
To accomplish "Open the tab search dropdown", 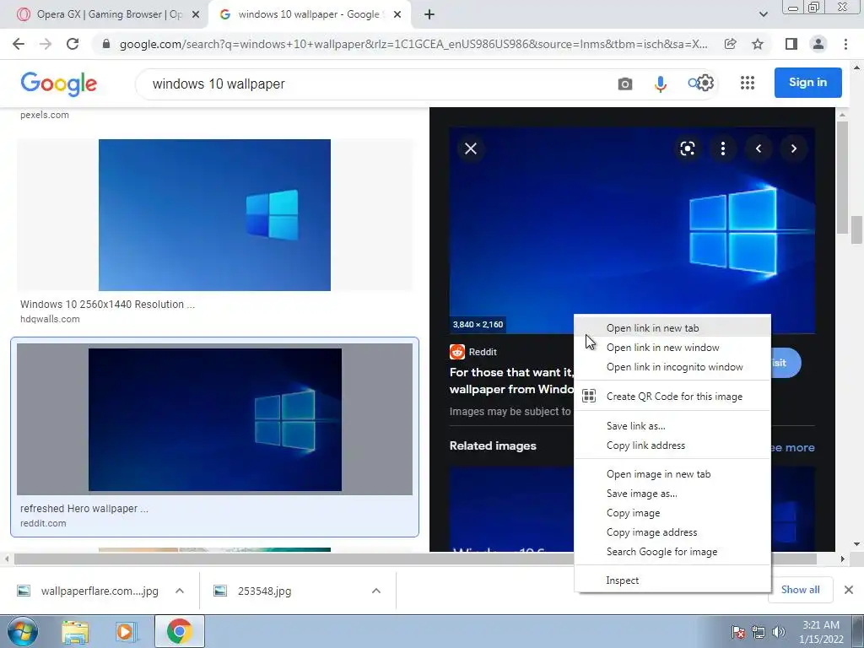I will click(x=763, y=15).
